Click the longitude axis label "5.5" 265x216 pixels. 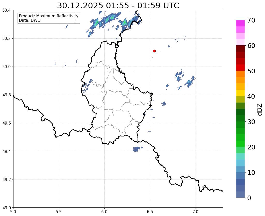pyautogui.click(x=59, y=212)
